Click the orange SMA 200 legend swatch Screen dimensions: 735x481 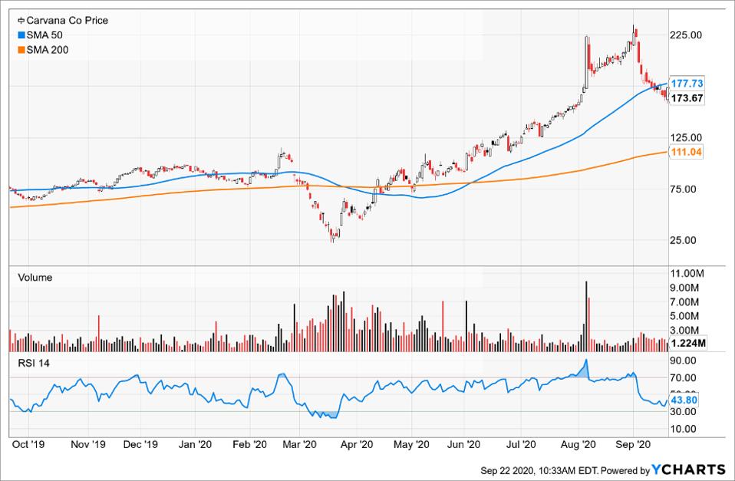(21, 50)
